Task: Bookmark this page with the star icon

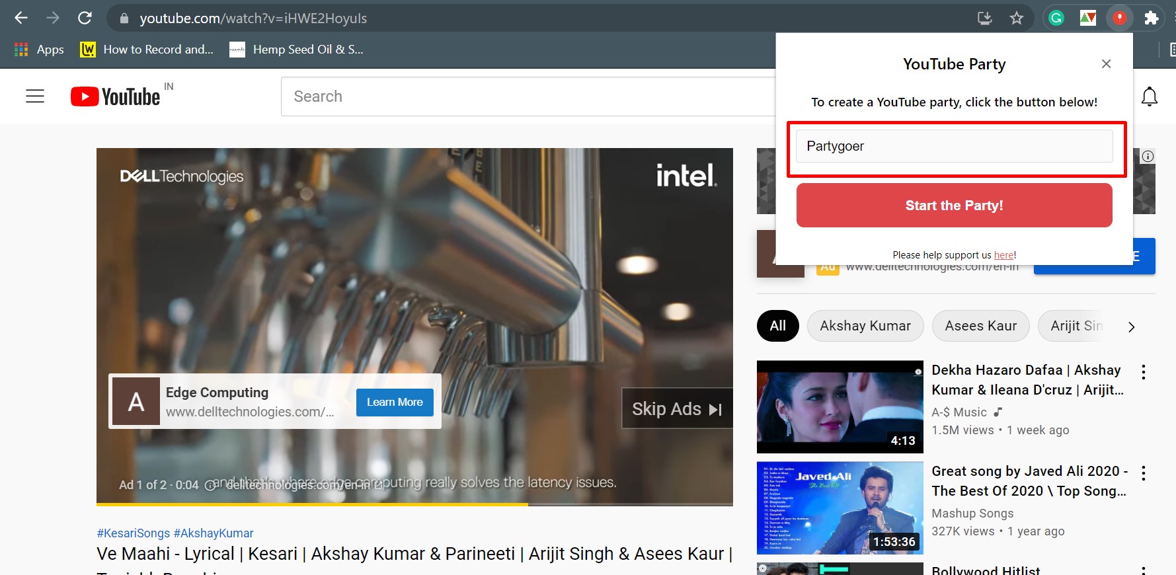Action: click(x=1017, y=18)
